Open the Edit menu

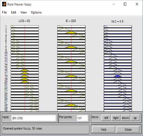pyautogui.click(x=14, y=12)
